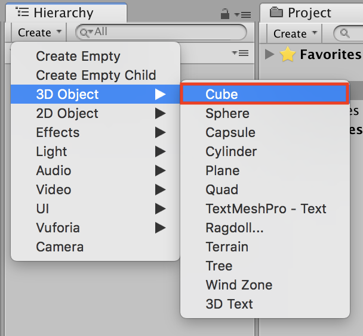This screenshot has height=336, width=363.
Task: Click the search magnifier icon in Hierarchy
Action: (x=85, y=32)
